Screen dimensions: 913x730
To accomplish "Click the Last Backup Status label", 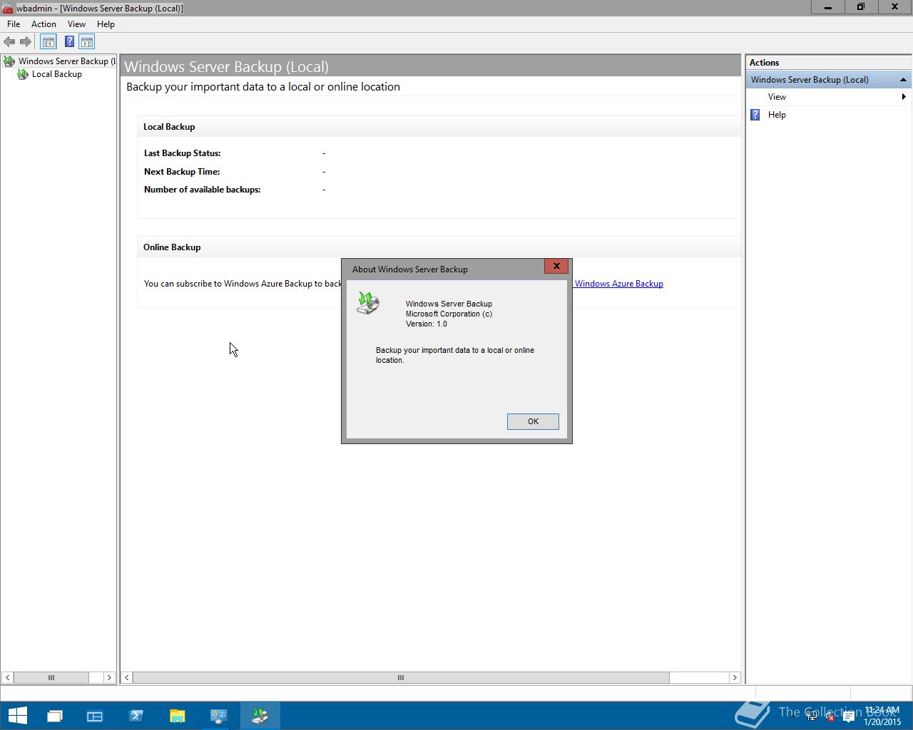I will pos(183,153).
